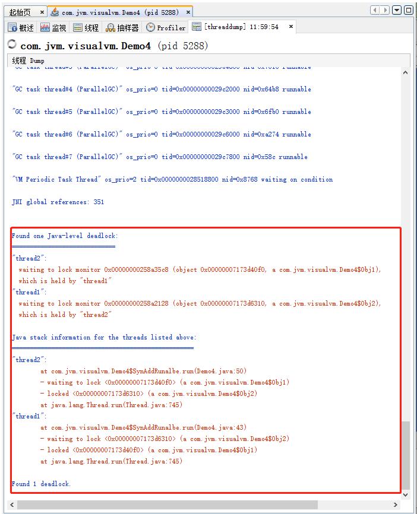Click the "GC task thread#4 (ParallelGC)" line
Viewport: 417px width, 514px height.
162,89
